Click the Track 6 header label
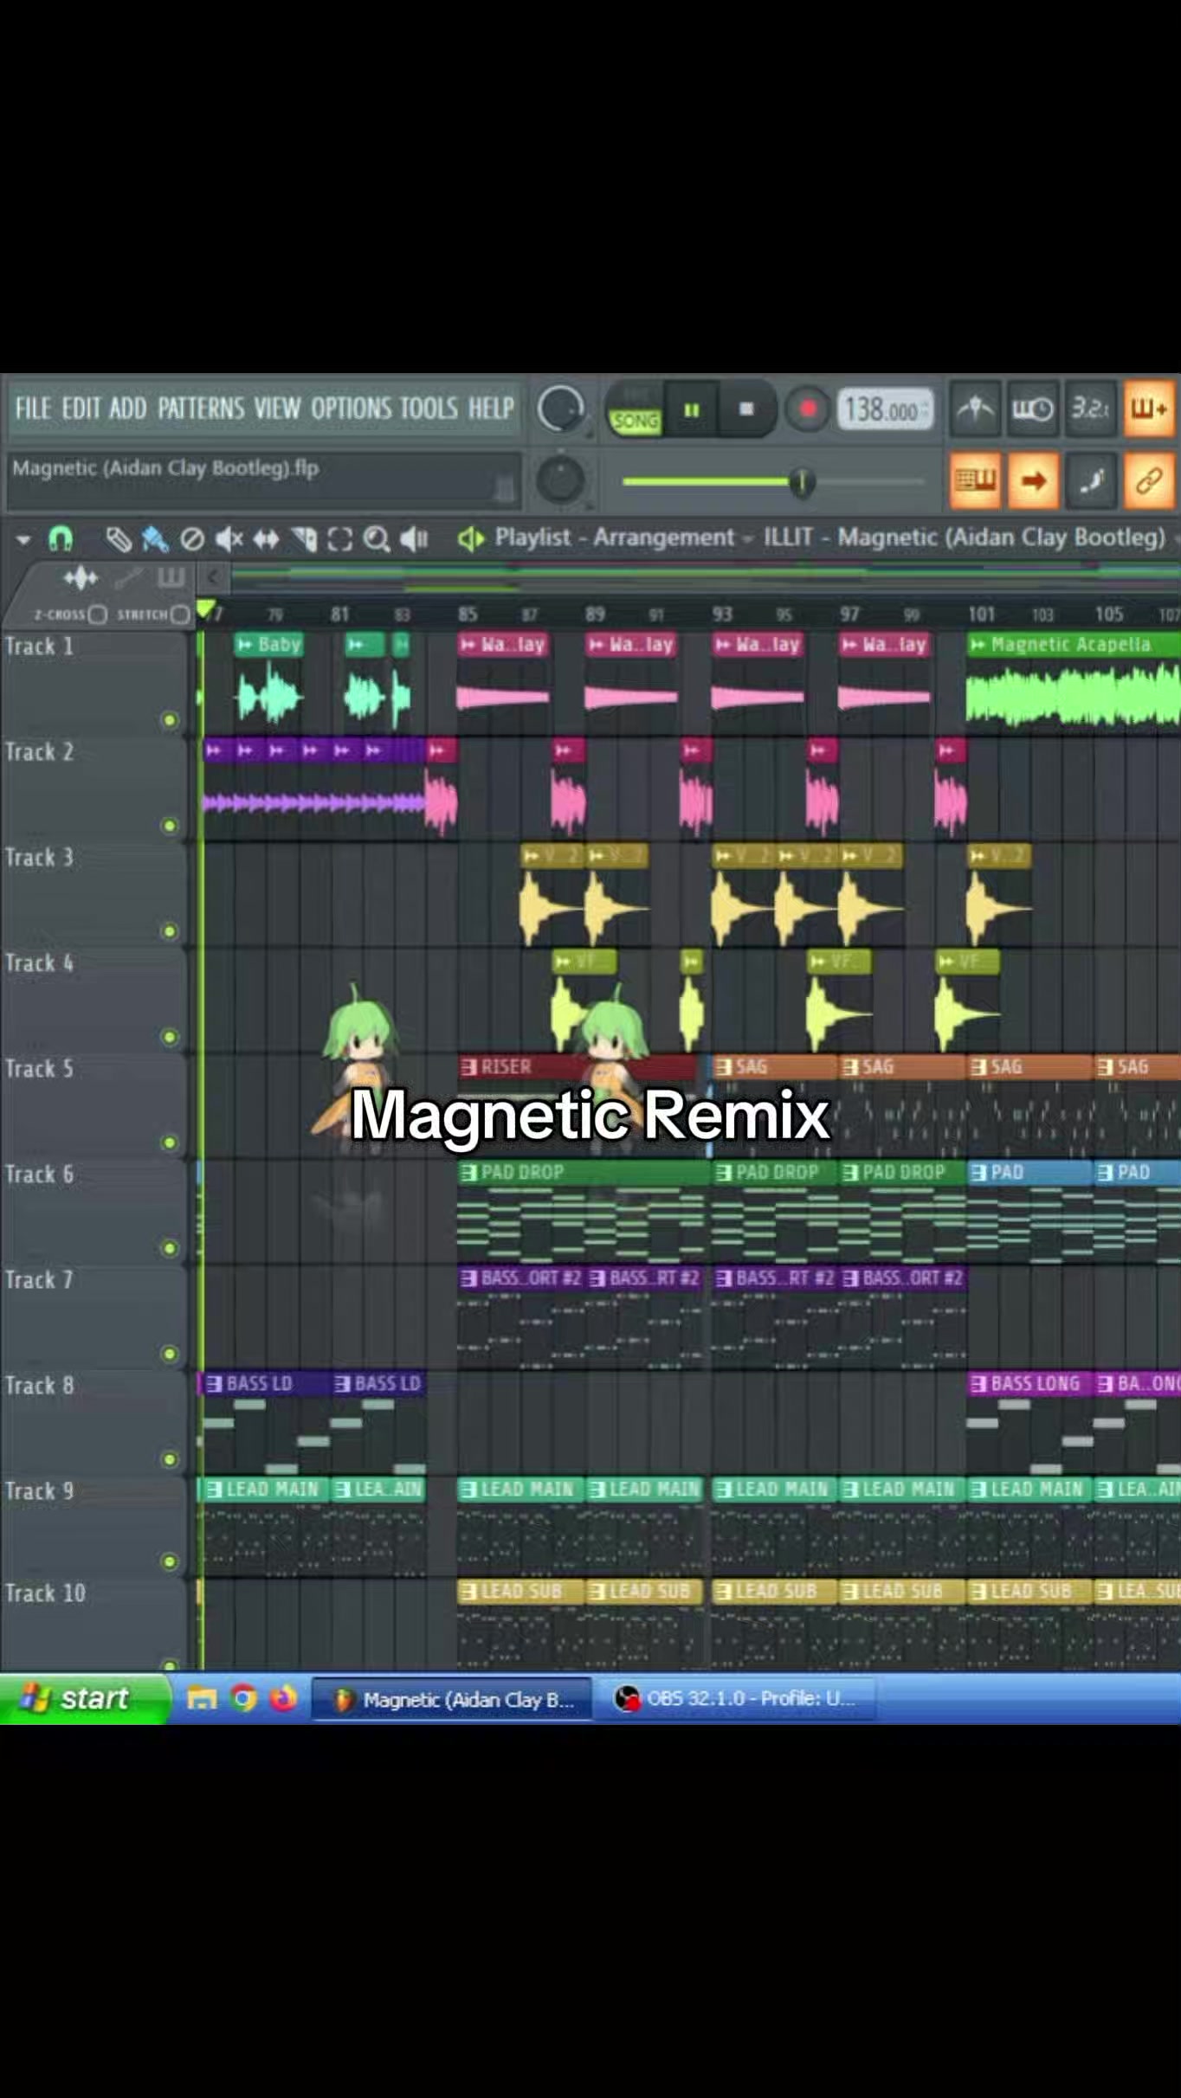The image size is (1181, 2098). point(40,1174)
